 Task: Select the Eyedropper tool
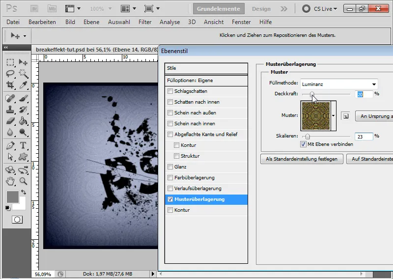23,85
